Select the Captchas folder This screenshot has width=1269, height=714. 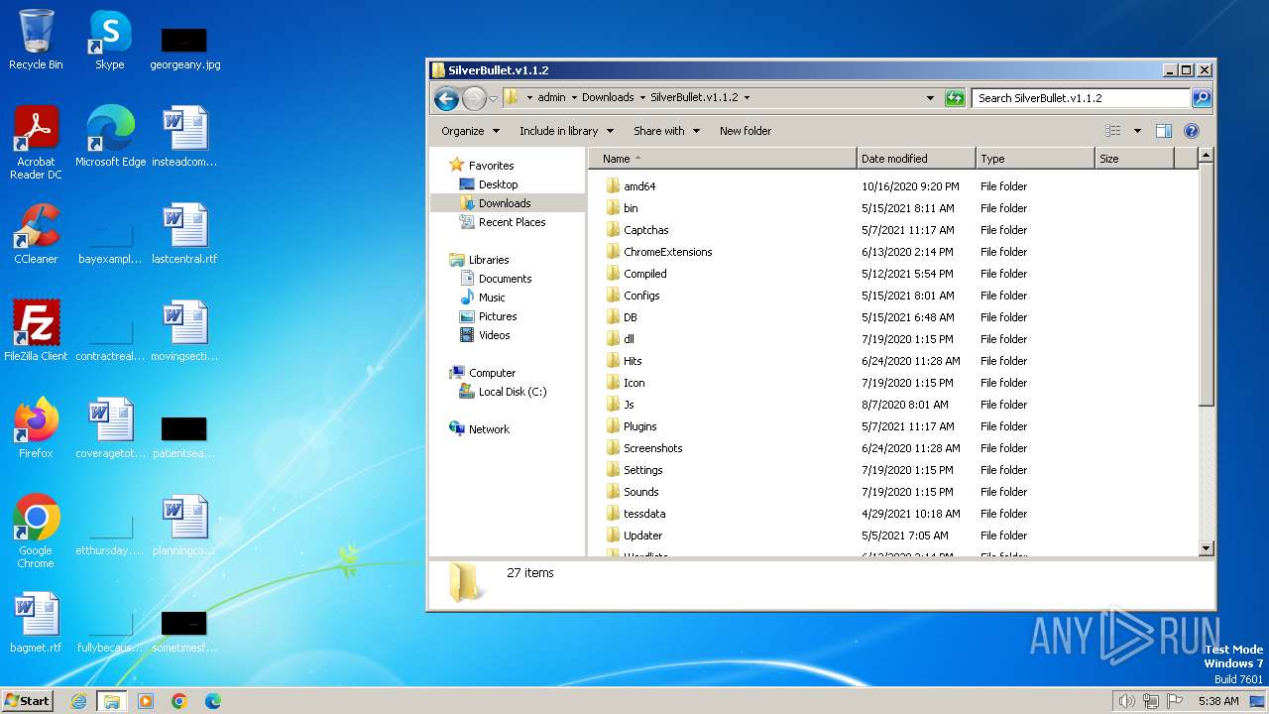coord(645,230)
